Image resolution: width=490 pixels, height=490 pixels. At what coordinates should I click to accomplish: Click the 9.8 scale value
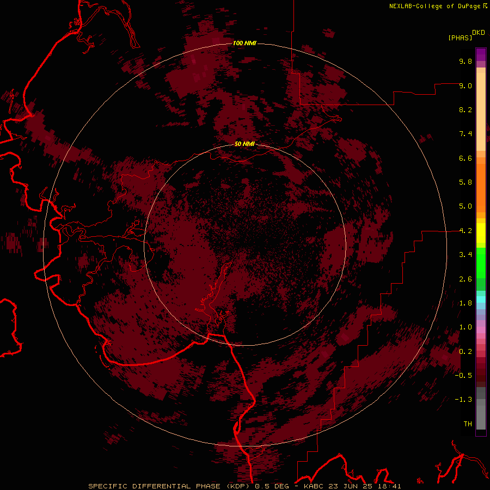[x=465, y=62]
